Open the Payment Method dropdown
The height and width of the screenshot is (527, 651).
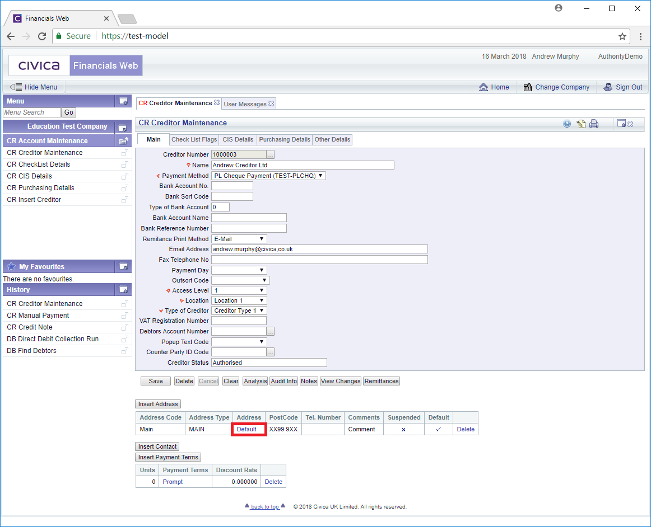tap(268, 176)
